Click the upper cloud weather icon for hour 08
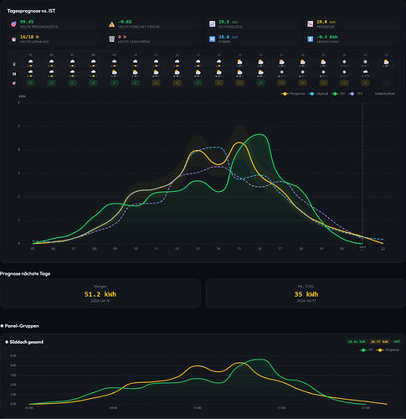406x419 pixels. coord(93,62)
